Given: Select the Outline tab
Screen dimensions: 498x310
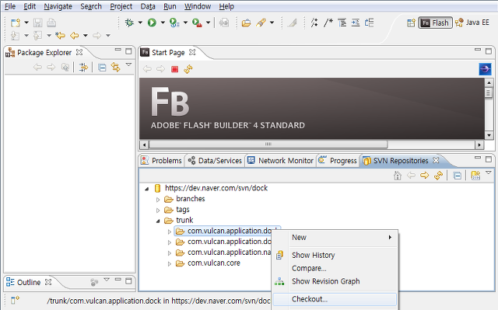Looking at the screenshot, I should point(28,282).
